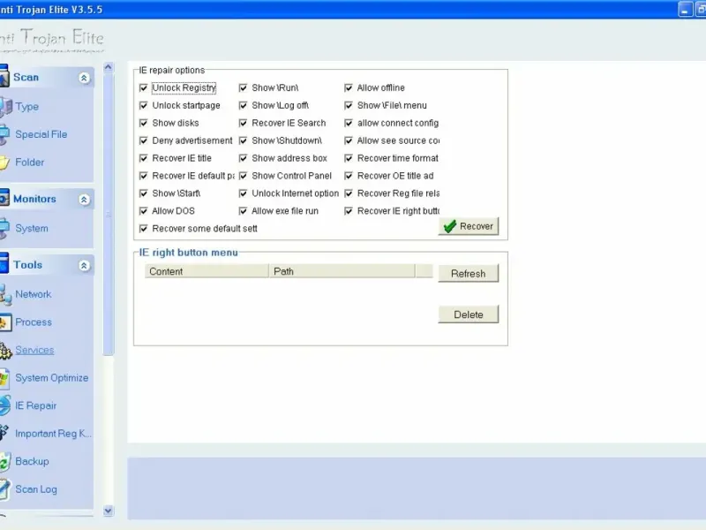Screen dimensions: 706x530
Task: Uncheck Unlock Registry option
Action: 144,87
